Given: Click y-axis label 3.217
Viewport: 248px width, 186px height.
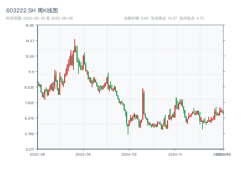Looking at the screenshot, I should coord(30,149).
